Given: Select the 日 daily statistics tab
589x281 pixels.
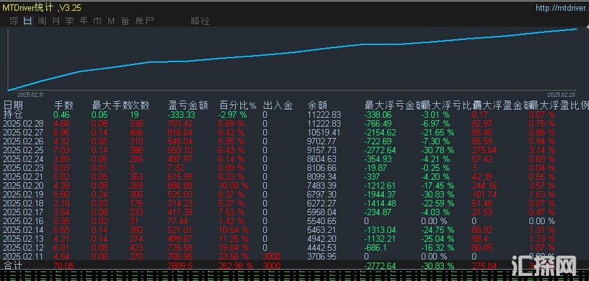Looking at the screenshot, I should [x=28, y=21].
